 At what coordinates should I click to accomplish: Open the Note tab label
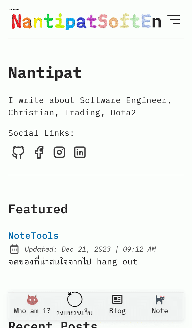point(160,311)
